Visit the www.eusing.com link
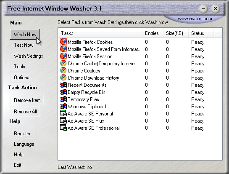This screenshot has width=229, height=174. 195,19
